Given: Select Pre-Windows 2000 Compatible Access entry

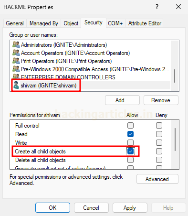Looking at the screenshot, I should tap(91, 69).
